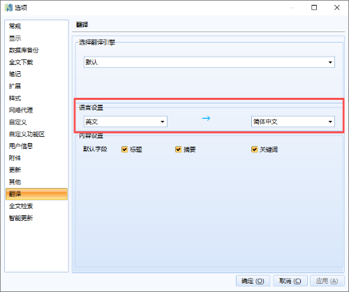Click the 默认字段 label
The image size is (349, 292).
[x=95, y=149]
